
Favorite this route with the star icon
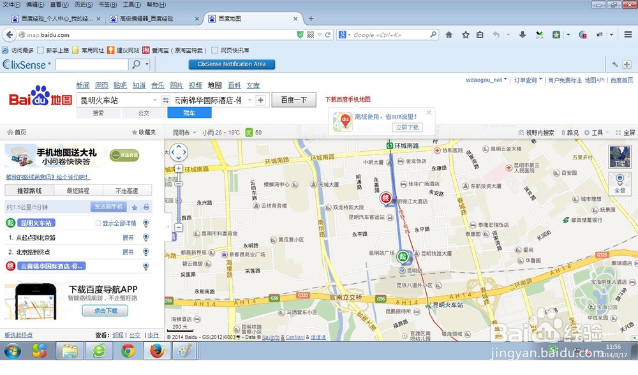[x=135, y=207]
